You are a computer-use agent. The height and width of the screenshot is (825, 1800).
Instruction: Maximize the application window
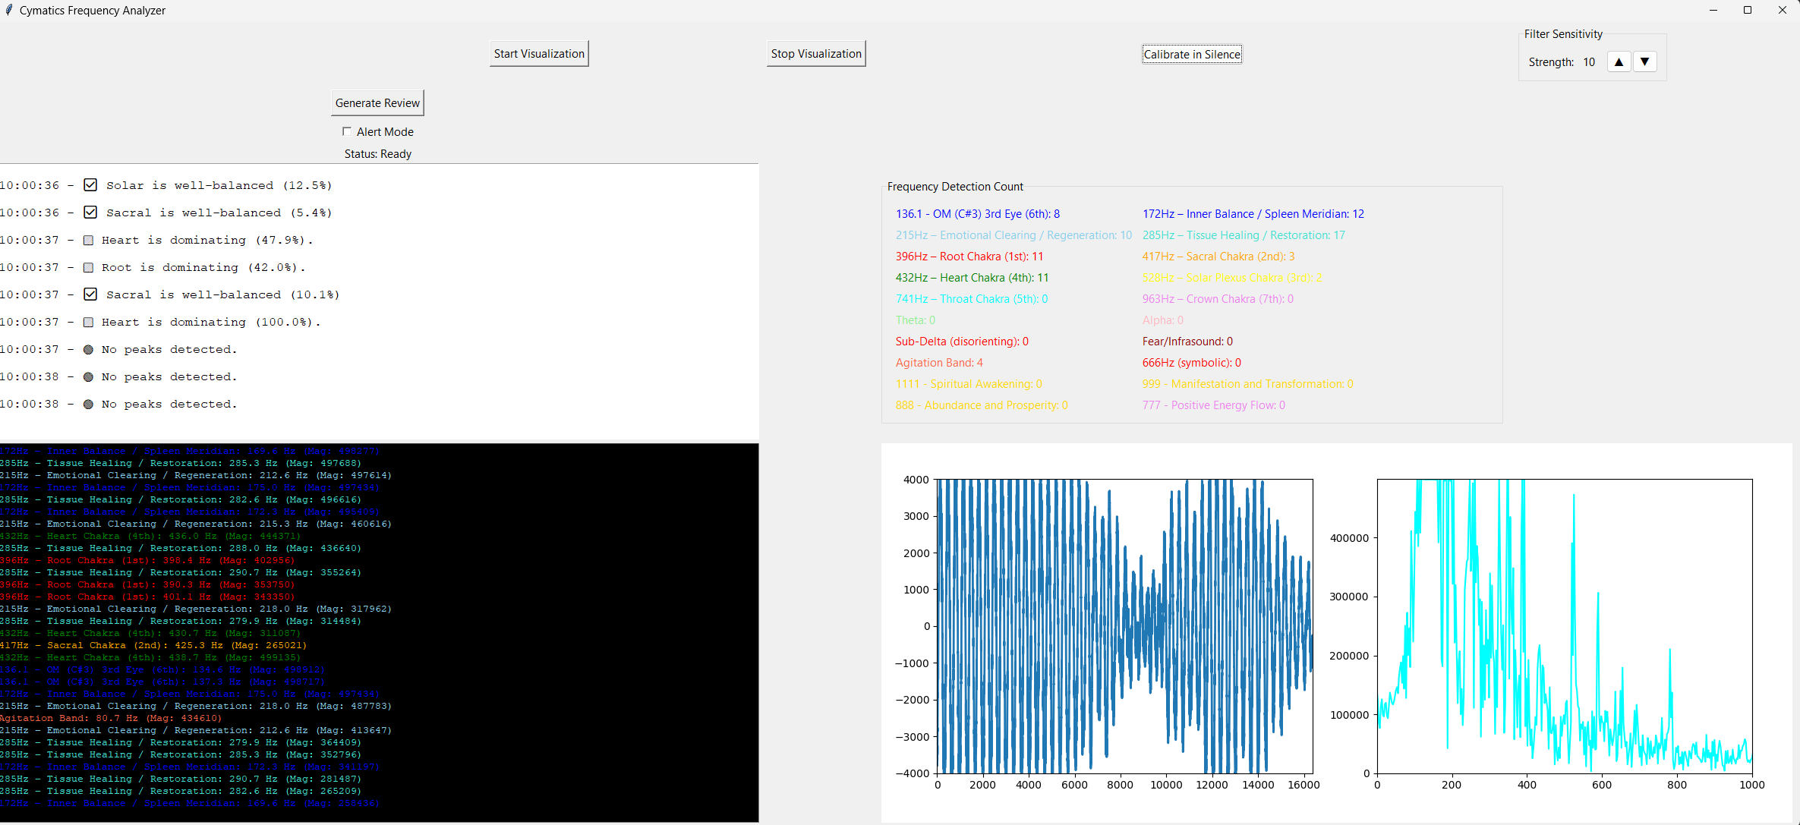coord(1748,10)
